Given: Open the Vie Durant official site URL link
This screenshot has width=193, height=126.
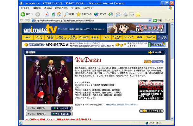Looking at the screenshot, I should 121,105.
